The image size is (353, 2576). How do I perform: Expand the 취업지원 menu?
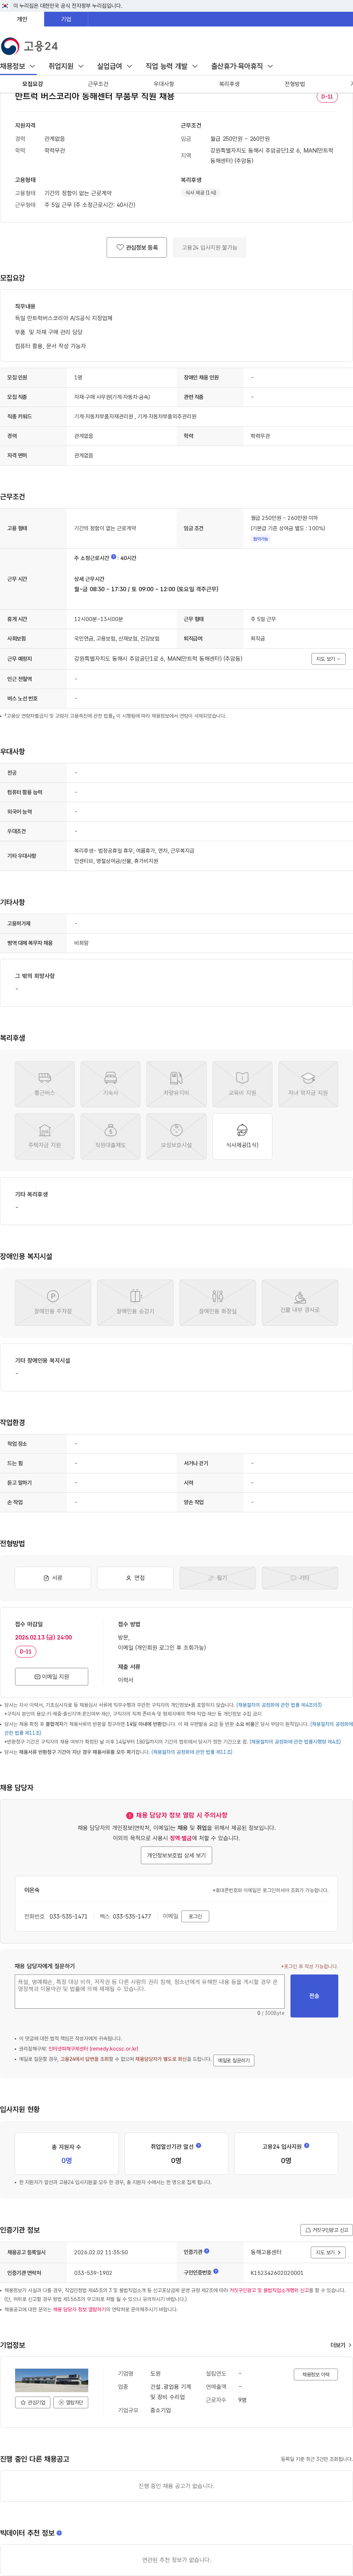pos(66,66)
